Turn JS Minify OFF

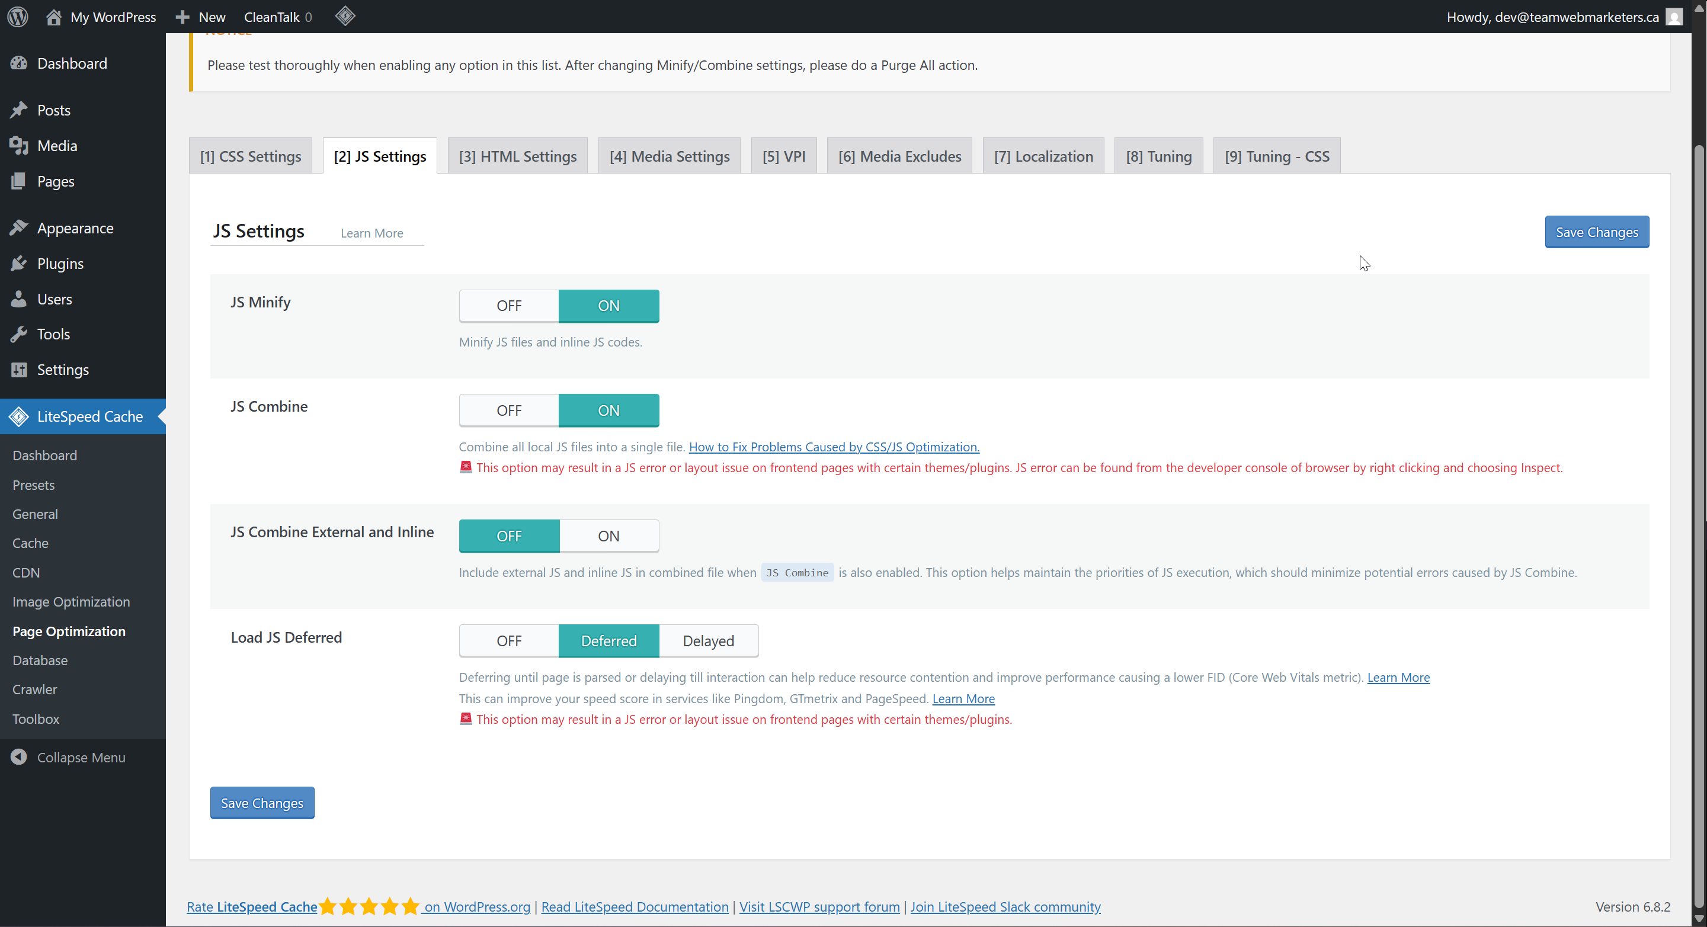tap(508, 306)
